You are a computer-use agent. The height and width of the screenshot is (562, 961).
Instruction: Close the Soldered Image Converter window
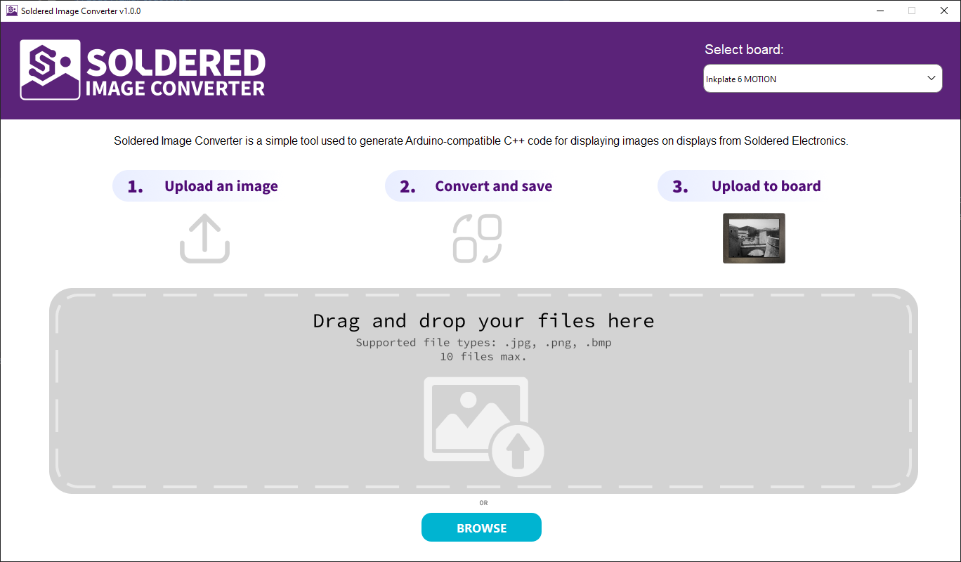tap(944, 11)
